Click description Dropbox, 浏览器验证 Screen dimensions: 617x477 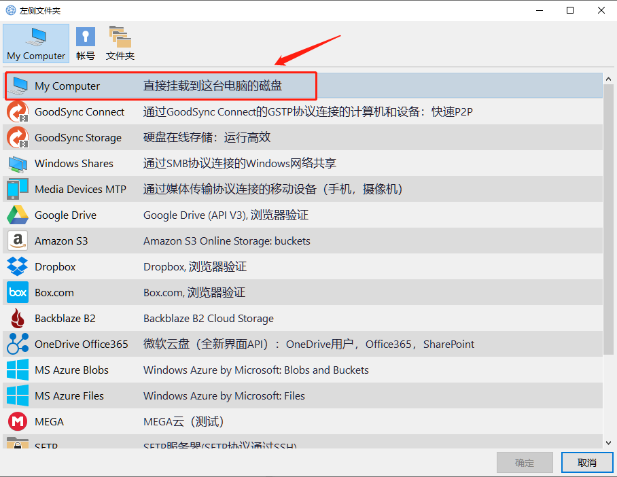pyautogui.click(x=195, y=267)
